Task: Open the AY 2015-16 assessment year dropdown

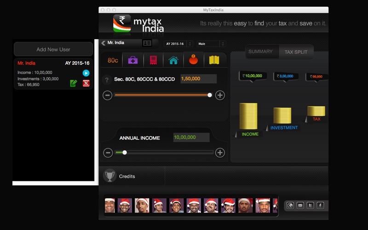Action: [x=178, y=44]
